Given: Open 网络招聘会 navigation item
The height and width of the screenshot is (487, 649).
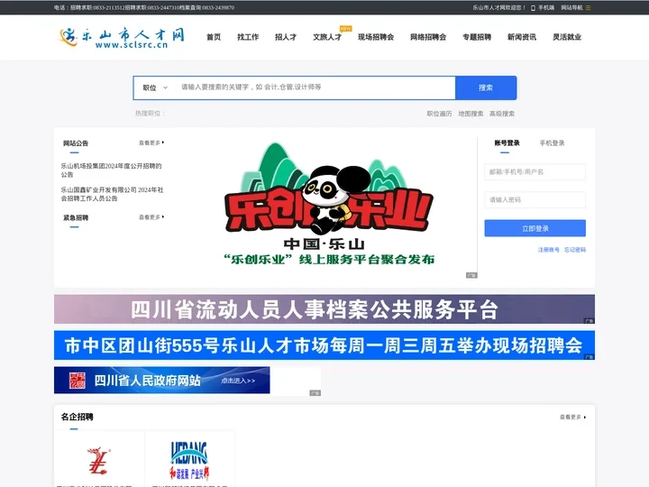Looking at the screenshot, I should pos(428,37).
